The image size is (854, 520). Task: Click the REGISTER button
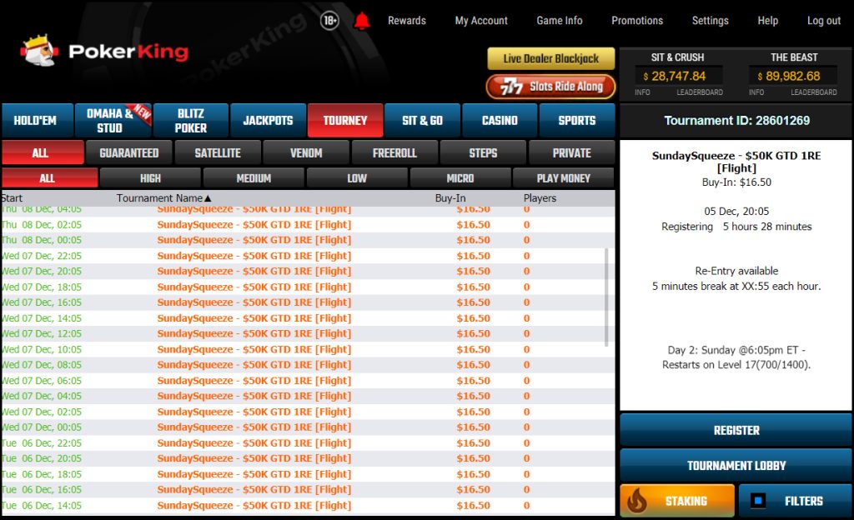tap(736, 430)
